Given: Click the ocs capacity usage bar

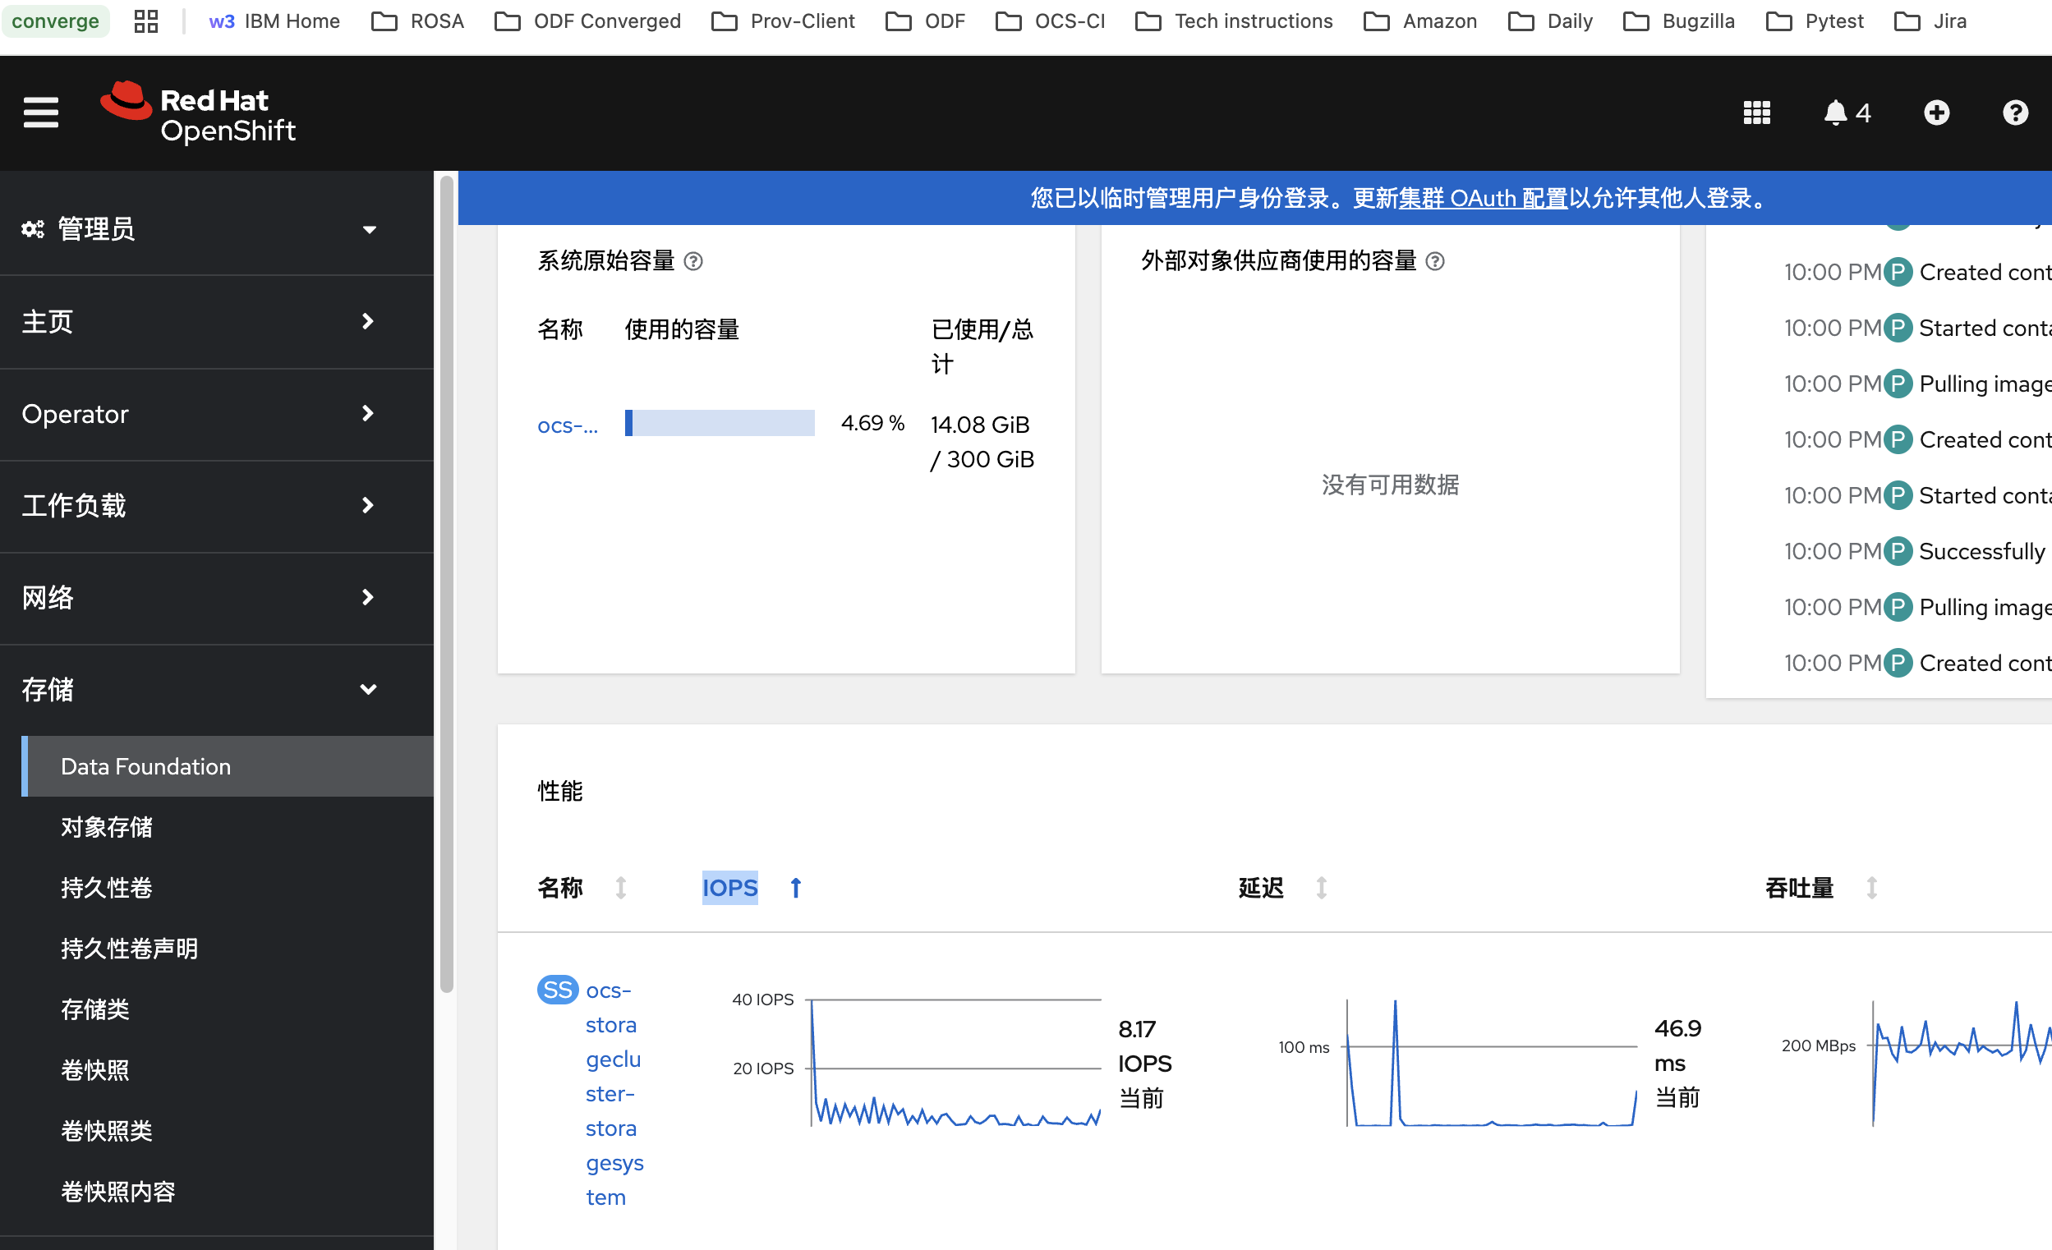Looking at the screenshot, I should pos(720,423).
